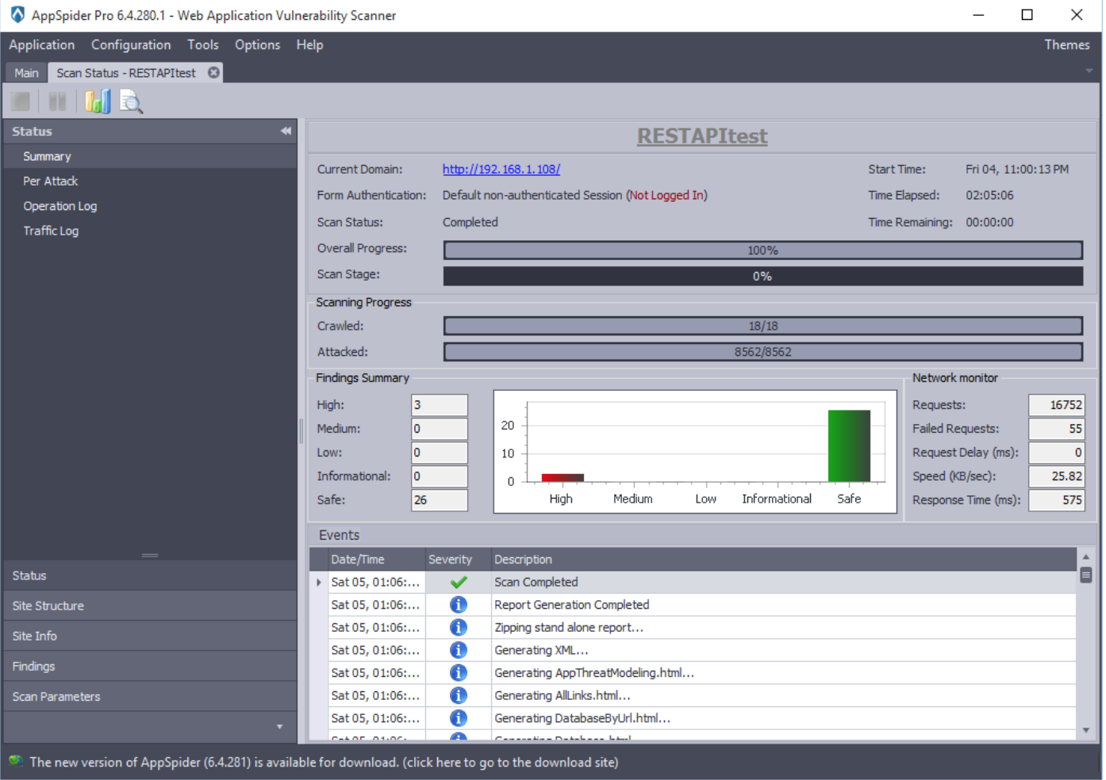Click the new version download notification
Screen dimensions: 1106x780
click(x=324, y=762)
